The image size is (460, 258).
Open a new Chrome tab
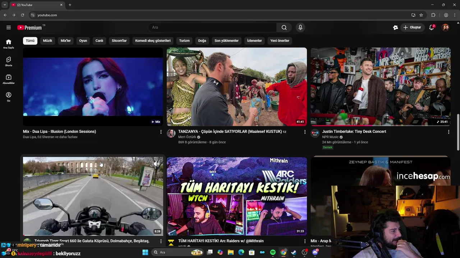click(x=70, y=5)
